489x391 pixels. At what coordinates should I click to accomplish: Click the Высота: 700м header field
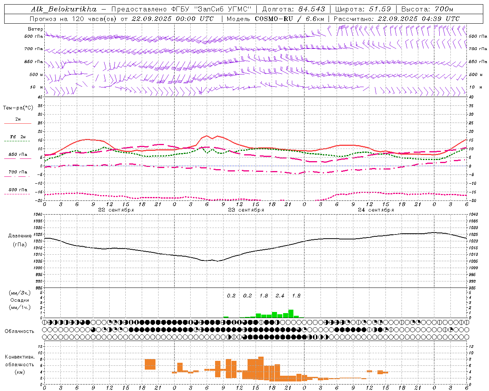coord(427,9)
